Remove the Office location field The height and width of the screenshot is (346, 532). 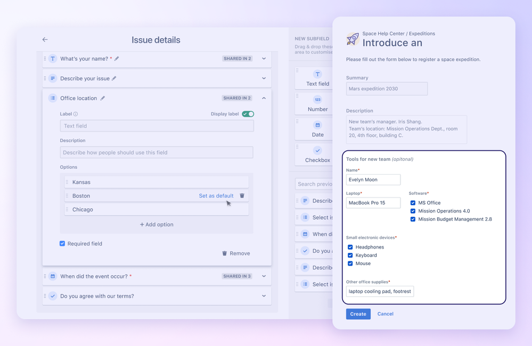pyautogui.click(x=236, y=253)
